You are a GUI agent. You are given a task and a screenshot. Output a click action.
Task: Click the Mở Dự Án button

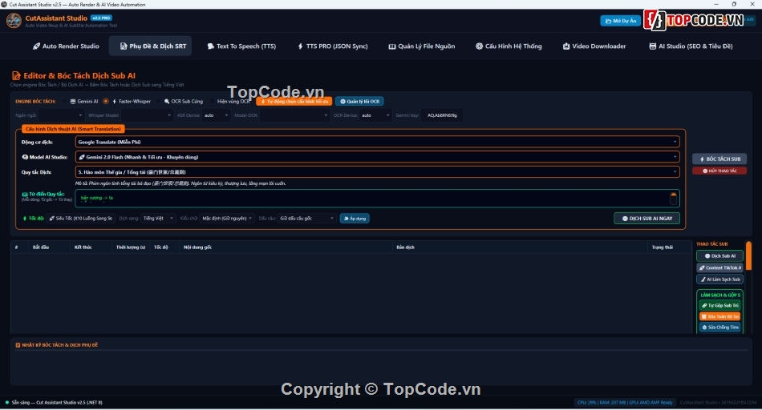pyautogui.click(x=621, y=21)
